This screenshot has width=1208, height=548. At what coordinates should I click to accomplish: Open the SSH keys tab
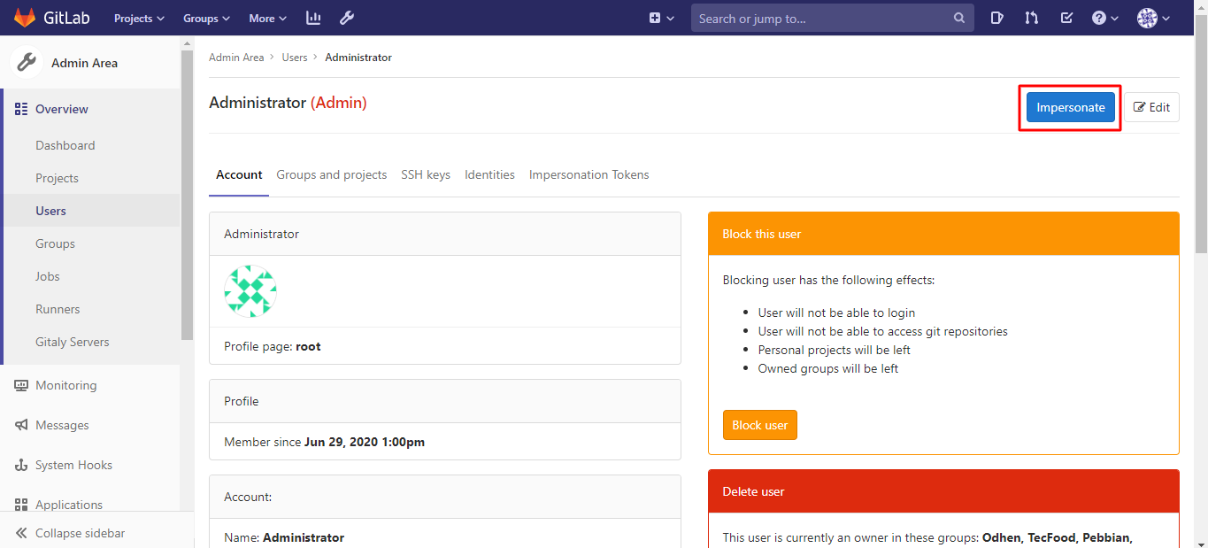[x=426, y=175]
